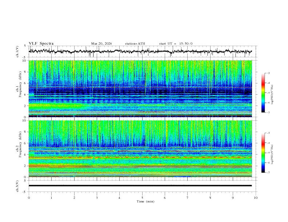Image resolution: width=288 pixels, height=222 pixels.
Task: Click the time axis tick label "1"
Action: click(51, 198)
